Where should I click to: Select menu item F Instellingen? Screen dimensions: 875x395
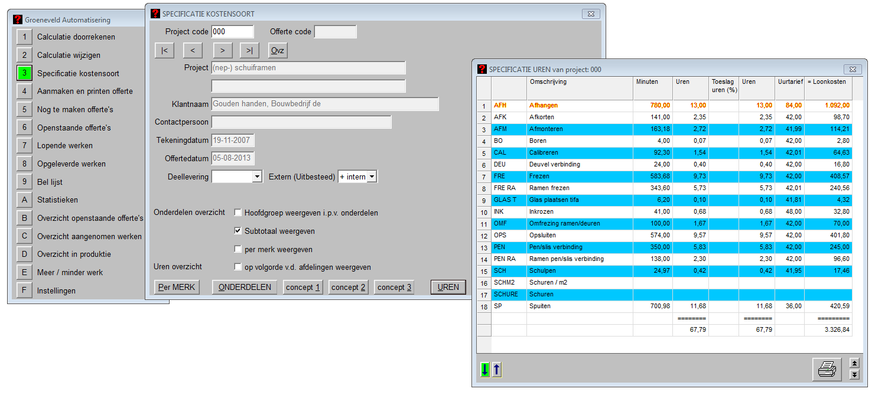pyautogui.click(x=24, y=291)
